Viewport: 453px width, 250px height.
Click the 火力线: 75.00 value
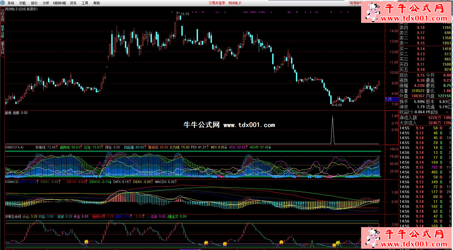pos(179,147)
